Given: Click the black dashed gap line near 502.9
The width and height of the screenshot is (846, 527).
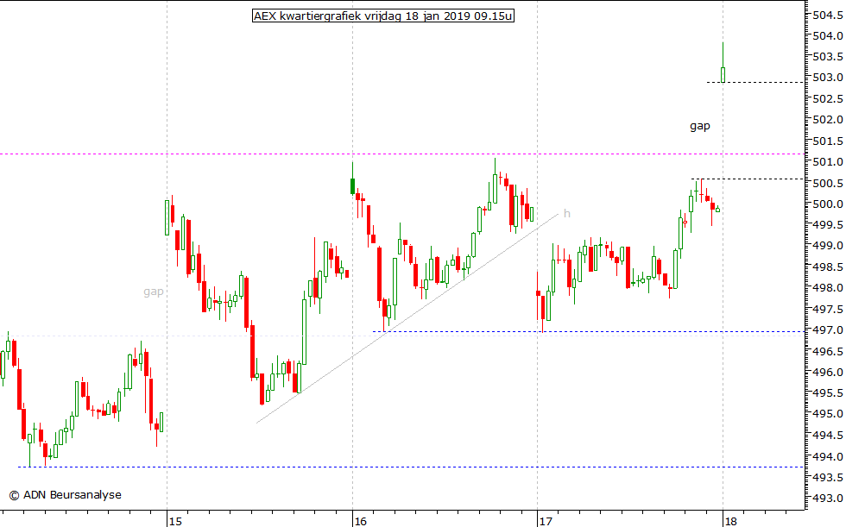Looking at the screenshot, I should click(755, 83).
